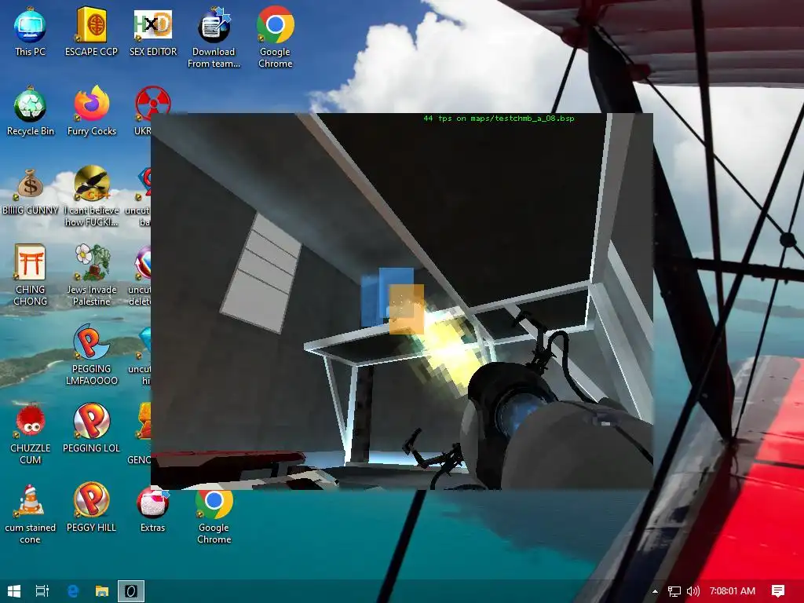Viewport: 804px width, 603px height.
Task: Open the red Chuzzle fuzzball shortcut
Action: 30,434
